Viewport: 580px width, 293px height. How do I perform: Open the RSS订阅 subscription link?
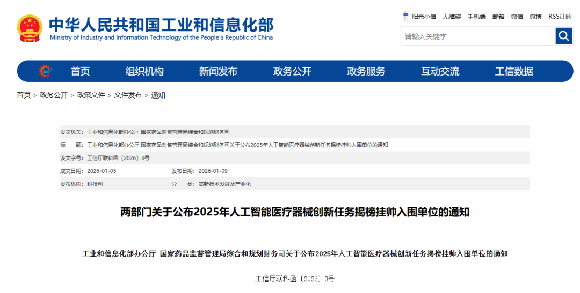[560, 17]
